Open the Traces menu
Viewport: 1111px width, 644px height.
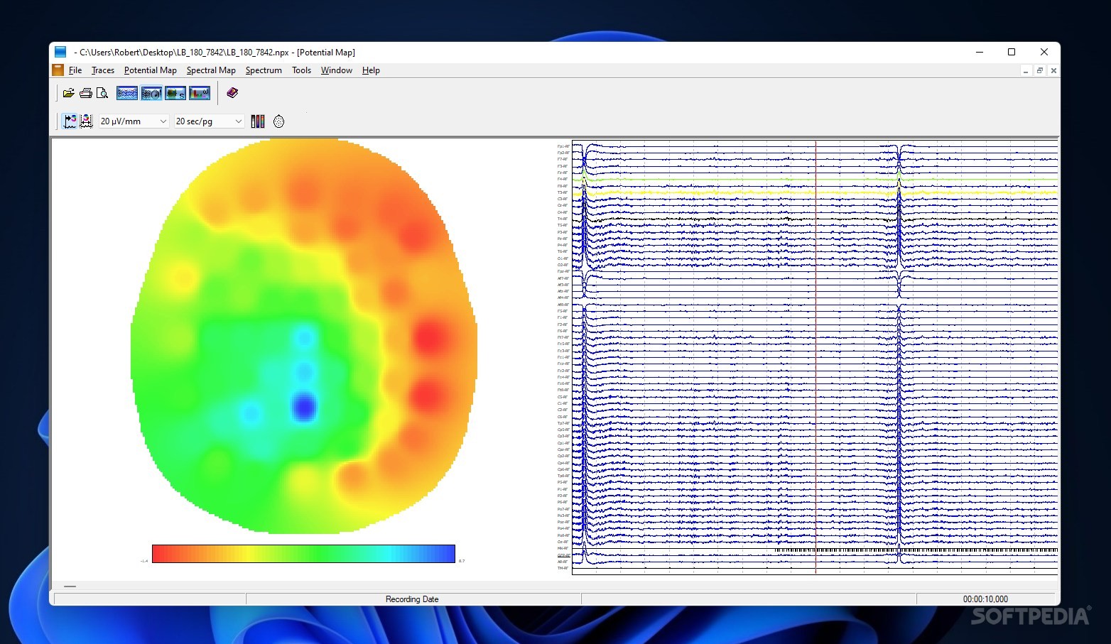(x=103, y=70)
